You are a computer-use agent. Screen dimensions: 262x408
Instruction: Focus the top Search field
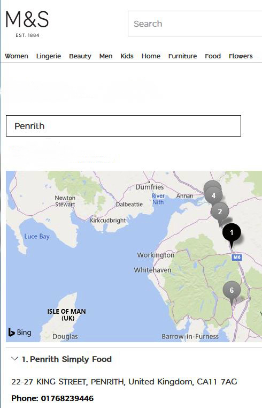(195, 24)
